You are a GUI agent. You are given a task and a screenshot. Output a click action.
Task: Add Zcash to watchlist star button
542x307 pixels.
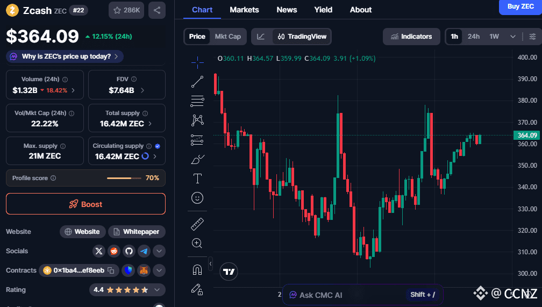(126, 10)
